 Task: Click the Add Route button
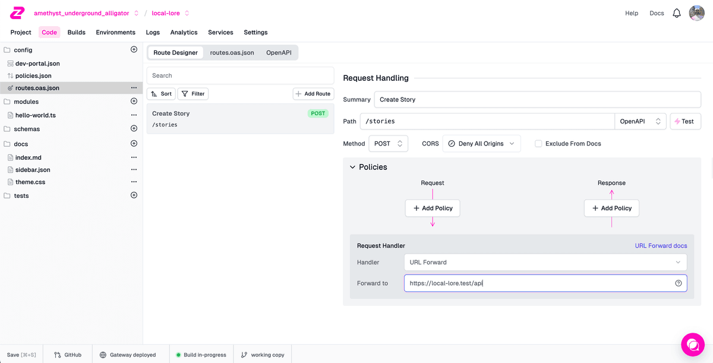tap(313, 94)
